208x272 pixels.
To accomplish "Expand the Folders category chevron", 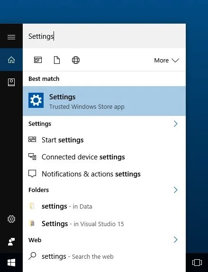I will (175, 190).
